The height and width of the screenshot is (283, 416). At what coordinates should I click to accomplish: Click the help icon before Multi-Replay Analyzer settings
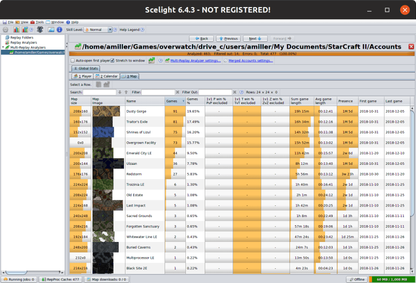coord(161,61)
